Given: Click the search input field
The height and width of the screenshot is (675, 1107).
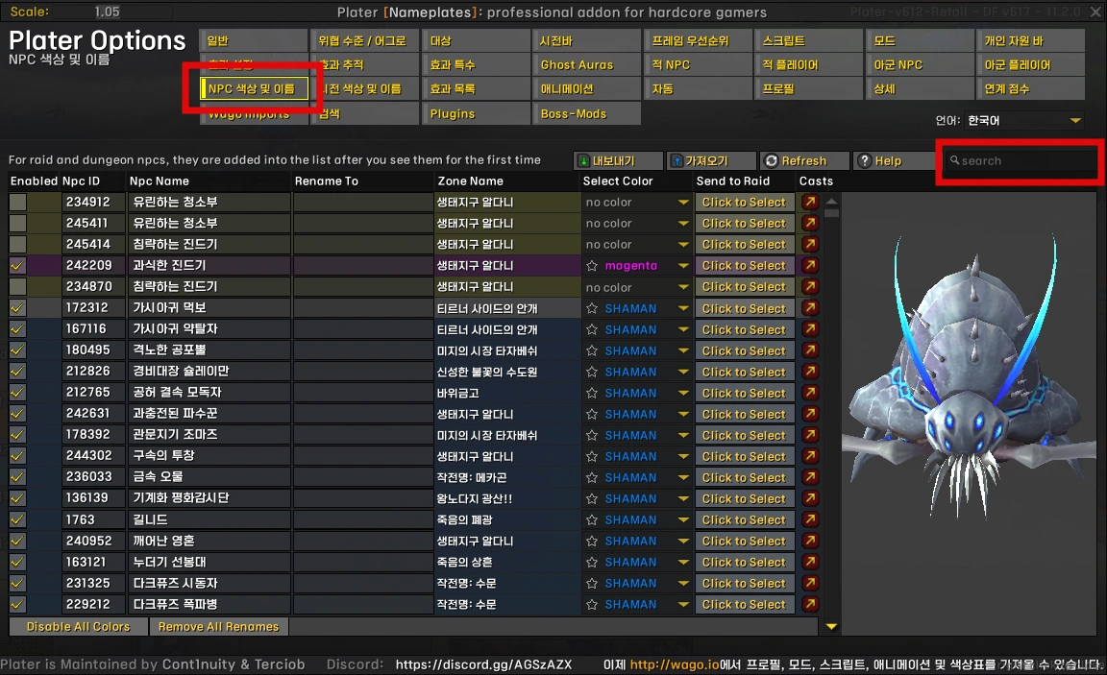Looking at the screenshot, I should coord(1021,161).
